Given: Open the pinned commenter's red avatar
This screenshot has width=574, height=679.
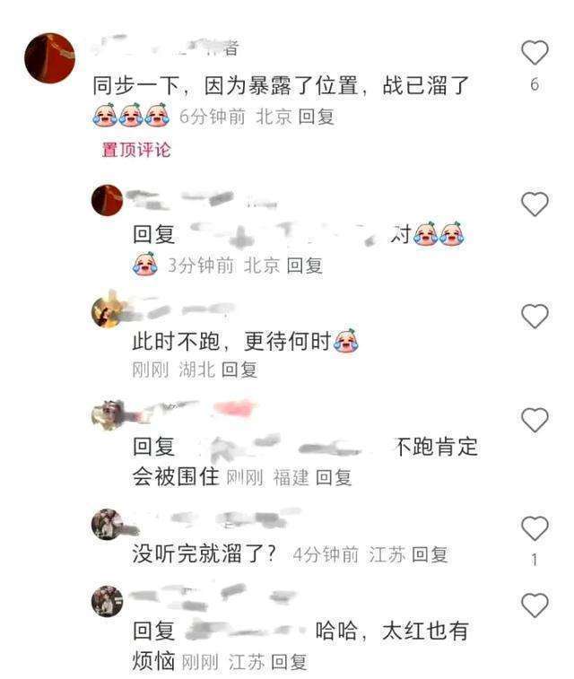Looking at the screenshot, I should click(49, 57).
